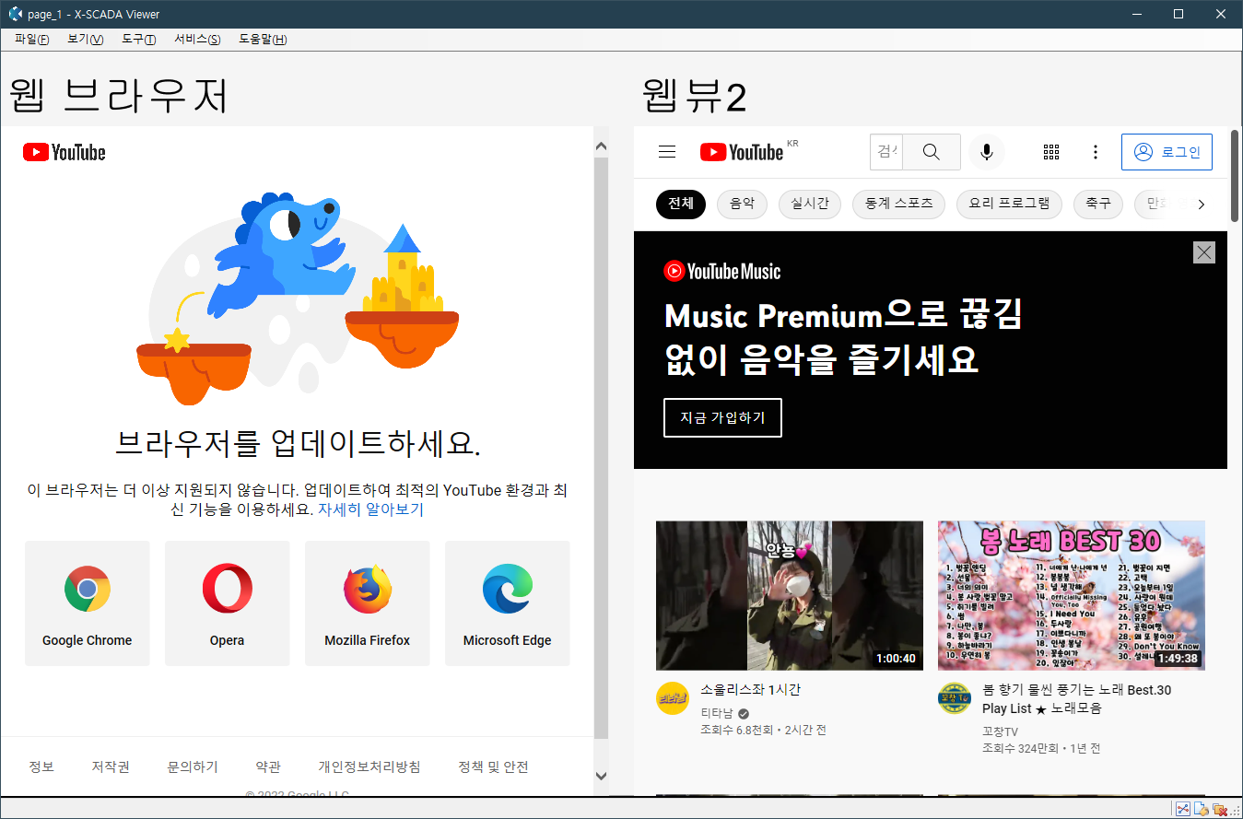Viewport: 1243px width, 819px height.
Task: Click the X-SCADA Viewer title bar icon
Action: coord(15,14)
